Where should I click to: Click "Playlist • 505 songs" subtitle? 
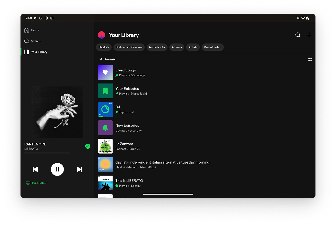click(132, 75)
